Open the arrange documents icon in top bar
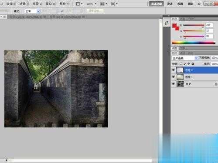 pos(104,4)
